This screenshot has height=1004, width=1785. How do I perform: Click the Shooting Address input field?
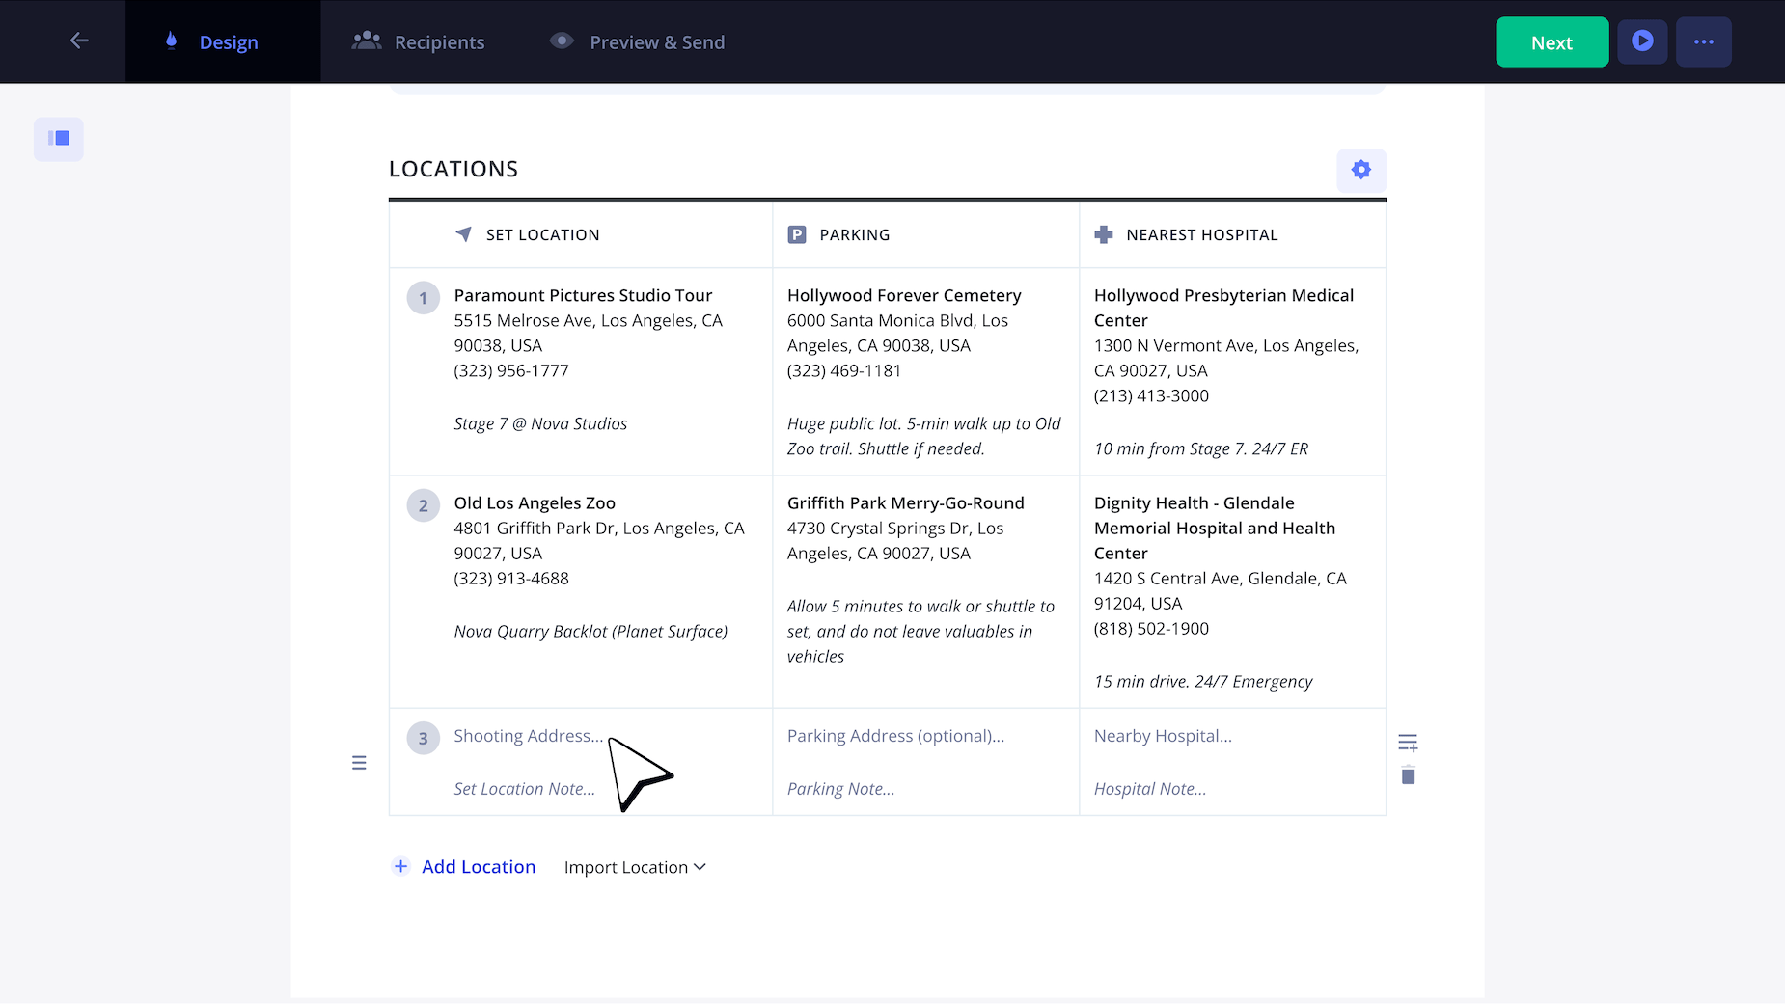(x=528, y=736)
